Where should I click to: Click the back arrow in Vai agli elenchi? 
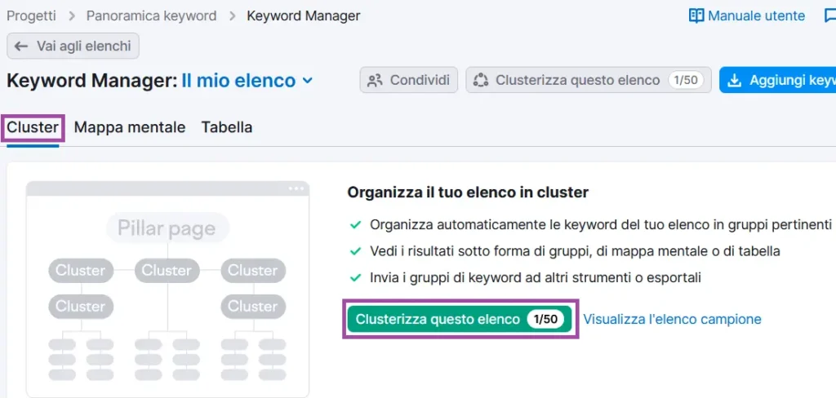pyautogui.click(x=22, y=46)
